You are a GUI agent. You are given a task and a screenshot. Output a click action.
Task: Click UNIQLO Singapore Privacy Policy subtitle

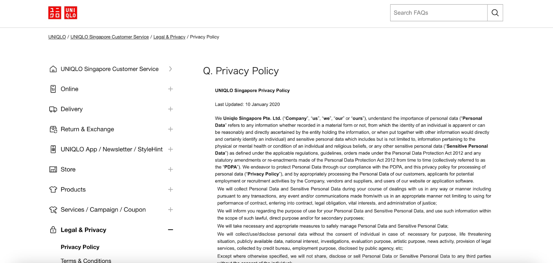[x=252, y=90]
